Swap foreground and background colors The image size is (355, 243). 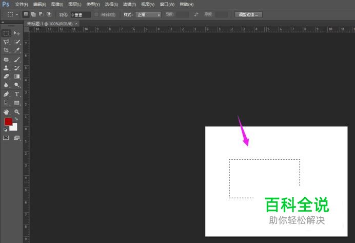16,119
